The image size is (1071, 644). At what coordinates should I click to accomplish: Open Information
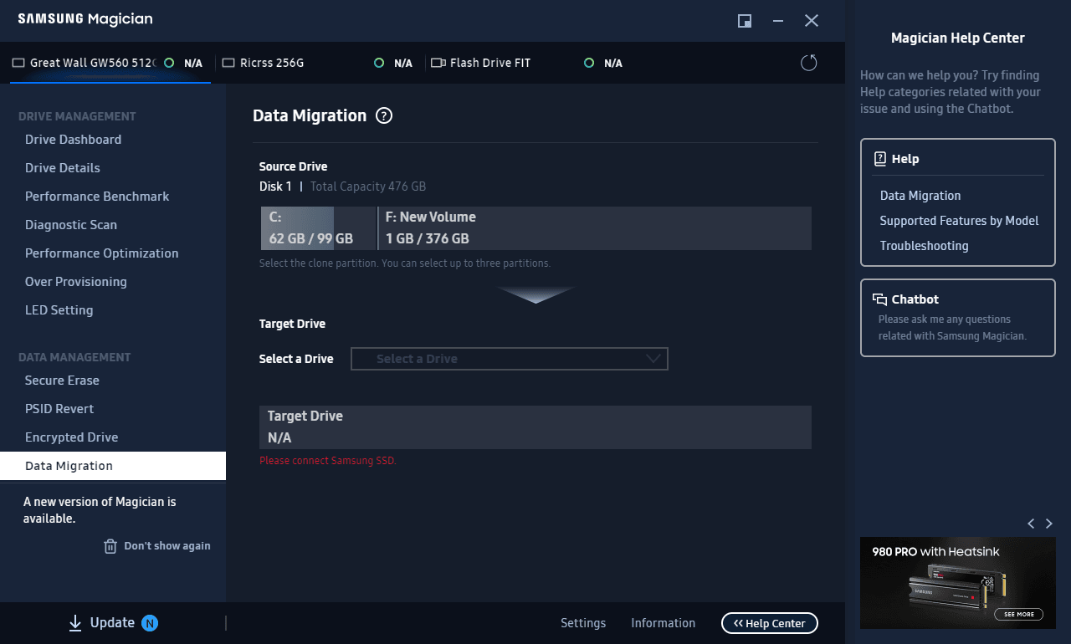663,623
